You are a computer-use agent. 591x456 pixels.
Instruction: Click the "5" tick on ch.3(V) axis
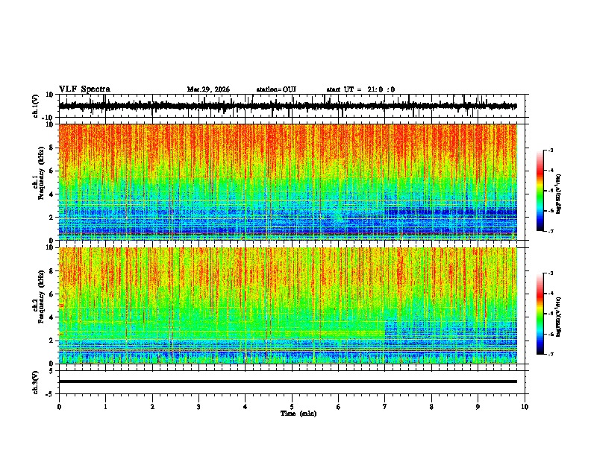click(x=52, y=371)
